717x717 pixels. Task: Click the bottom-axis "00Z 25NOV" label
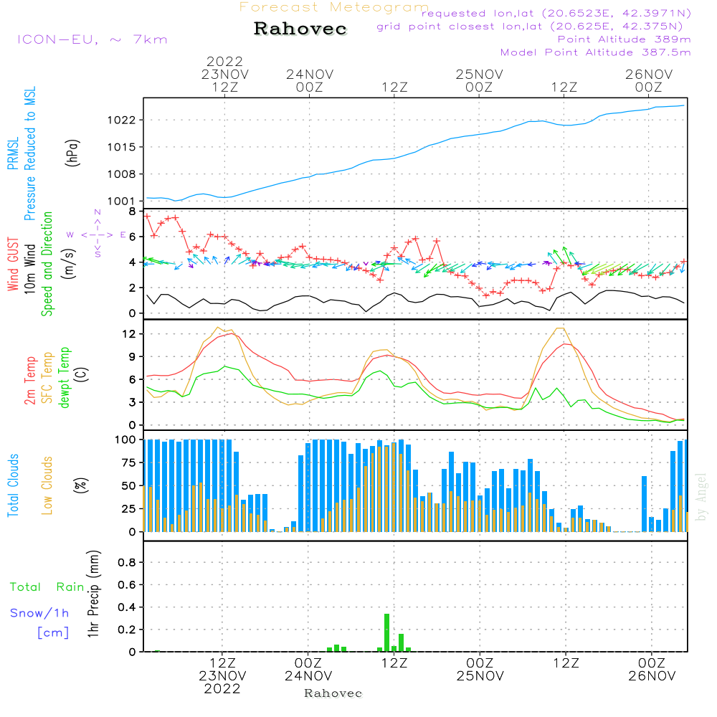480,670
